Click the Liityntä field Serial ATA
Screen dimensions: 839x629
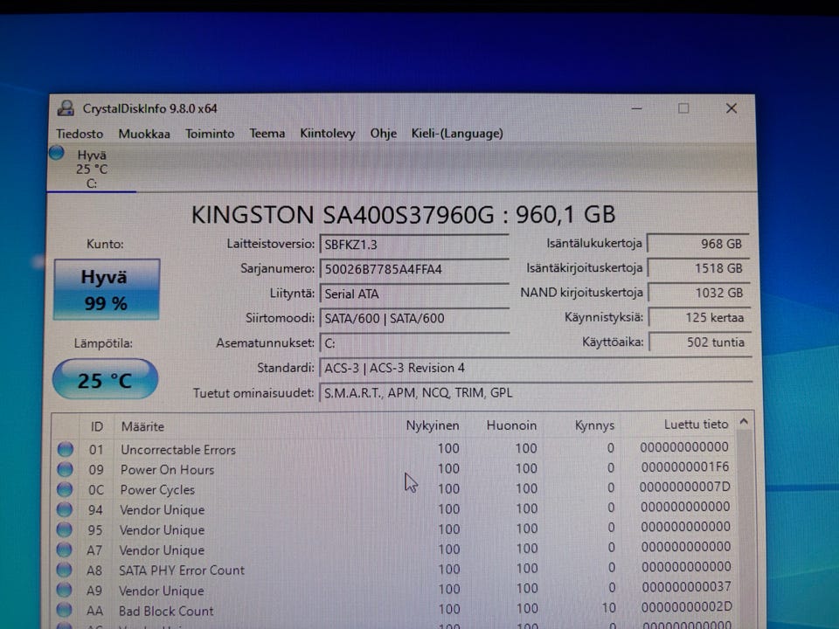[414, 294]
